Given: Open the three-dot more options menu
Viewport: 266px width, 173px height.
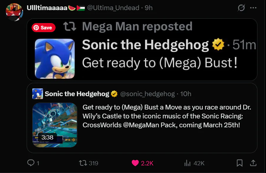Looking at the screenshot, I should (x=253, y=8).
